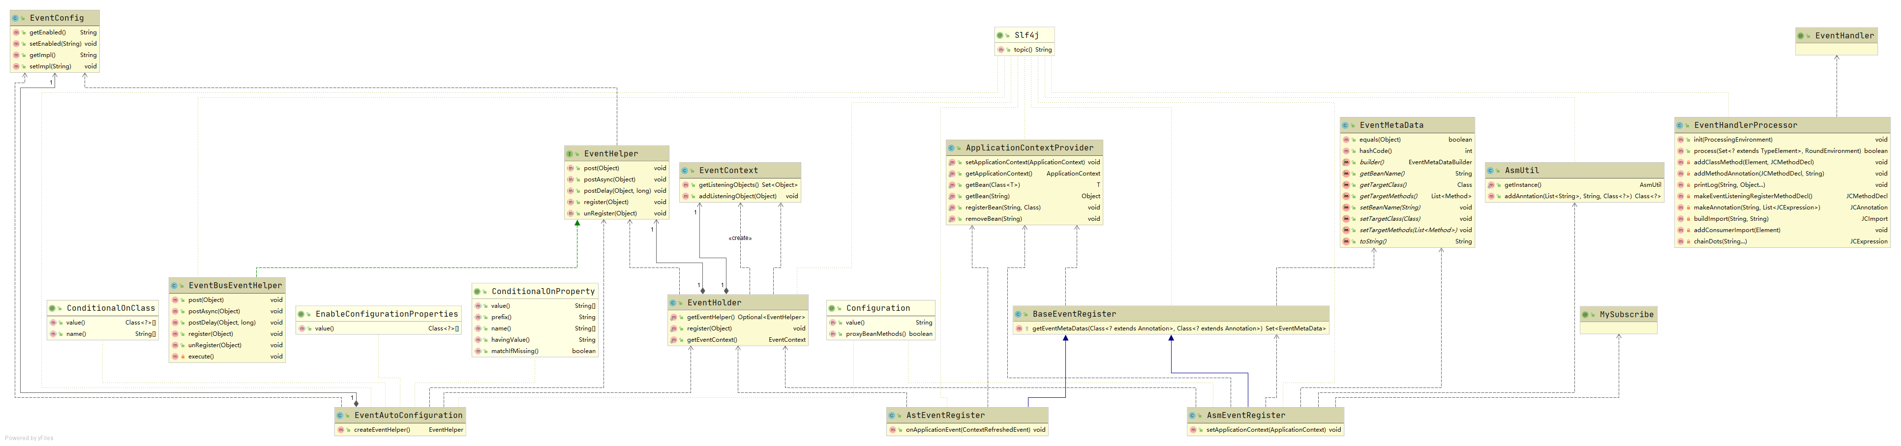
Task: Click the Configuration annotation icon
Action: click(832, 308)
